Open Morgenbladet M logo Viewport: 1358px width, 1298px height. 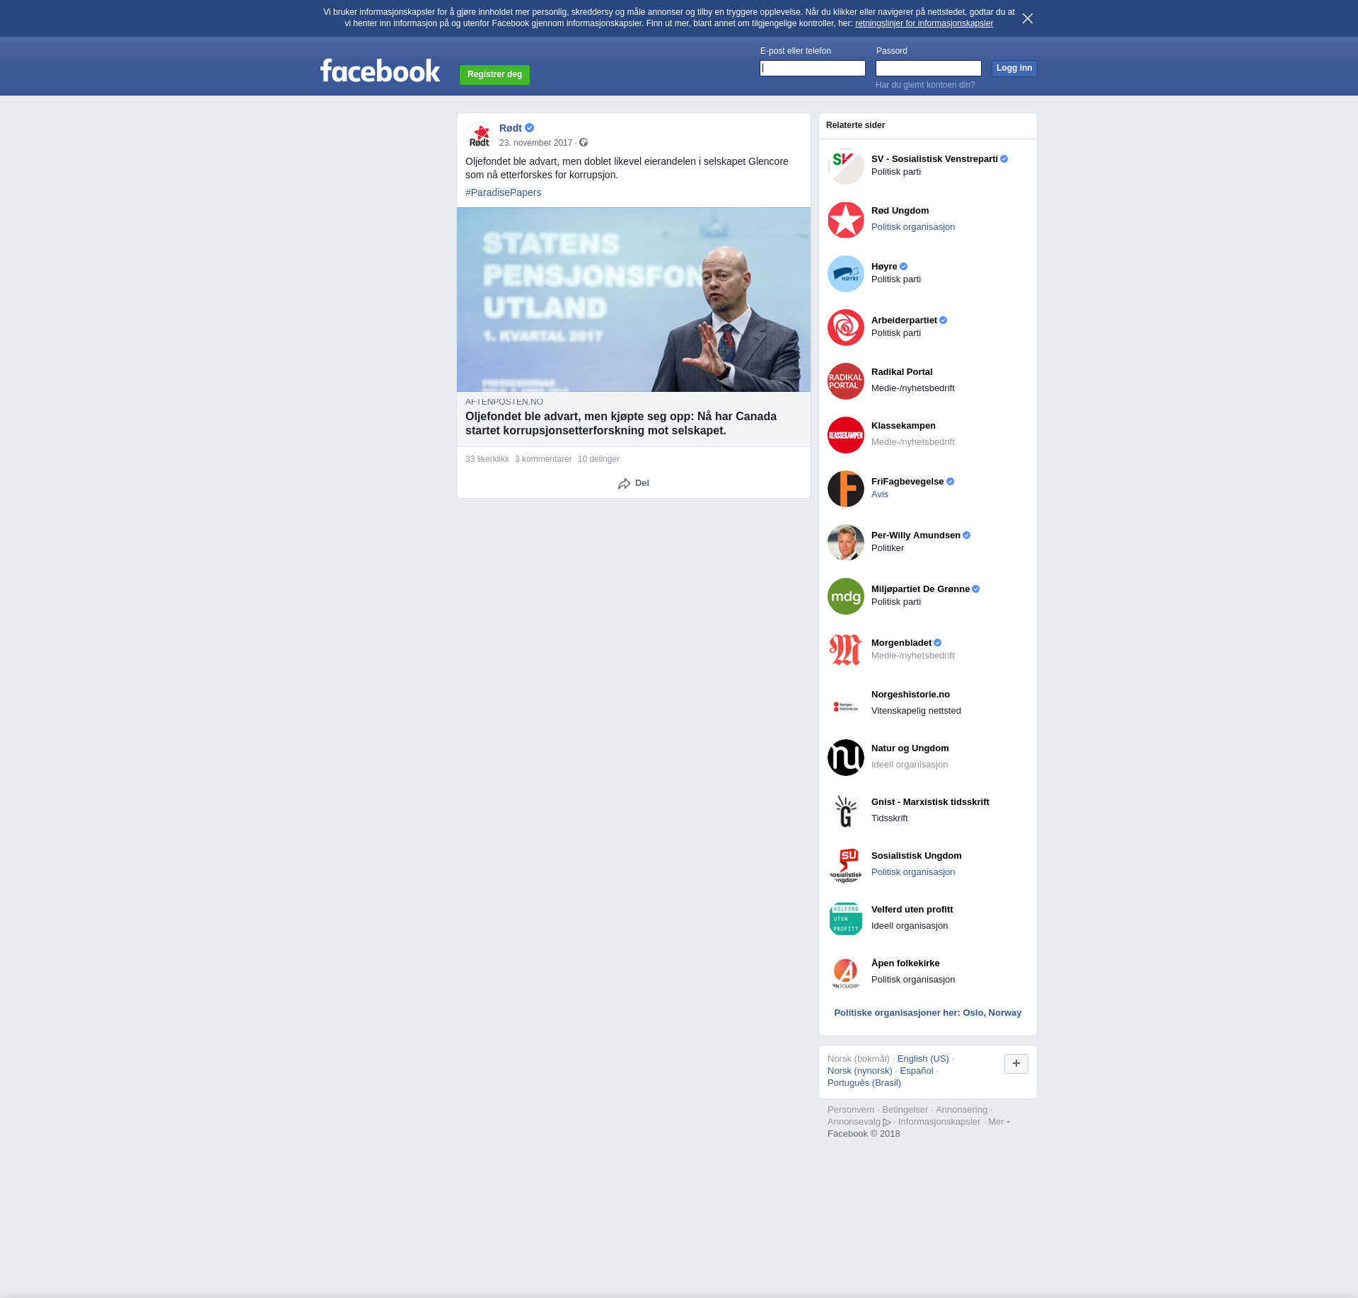tap(846, 650)
